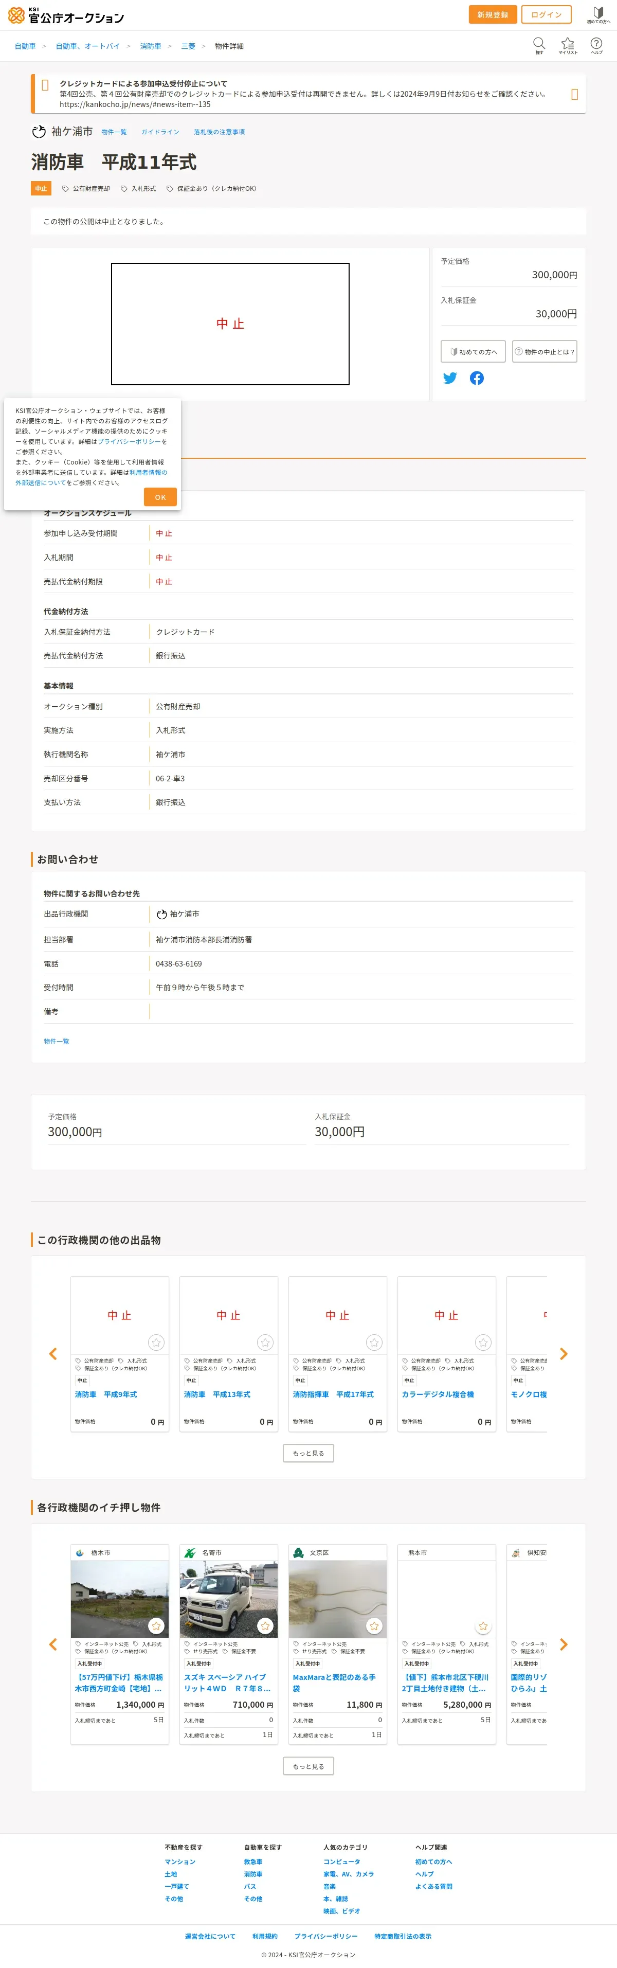This screenshot has height=1968, width=617.
Task: Favorite the 文京区 MaxMara bag star
Action: [x=374, y=1626]
